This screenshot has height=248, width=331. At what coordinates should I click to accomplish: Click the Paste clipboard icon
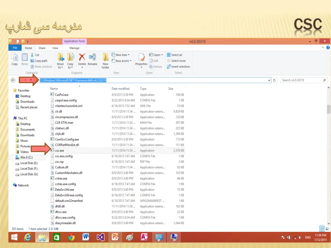(x=25, y=57)
